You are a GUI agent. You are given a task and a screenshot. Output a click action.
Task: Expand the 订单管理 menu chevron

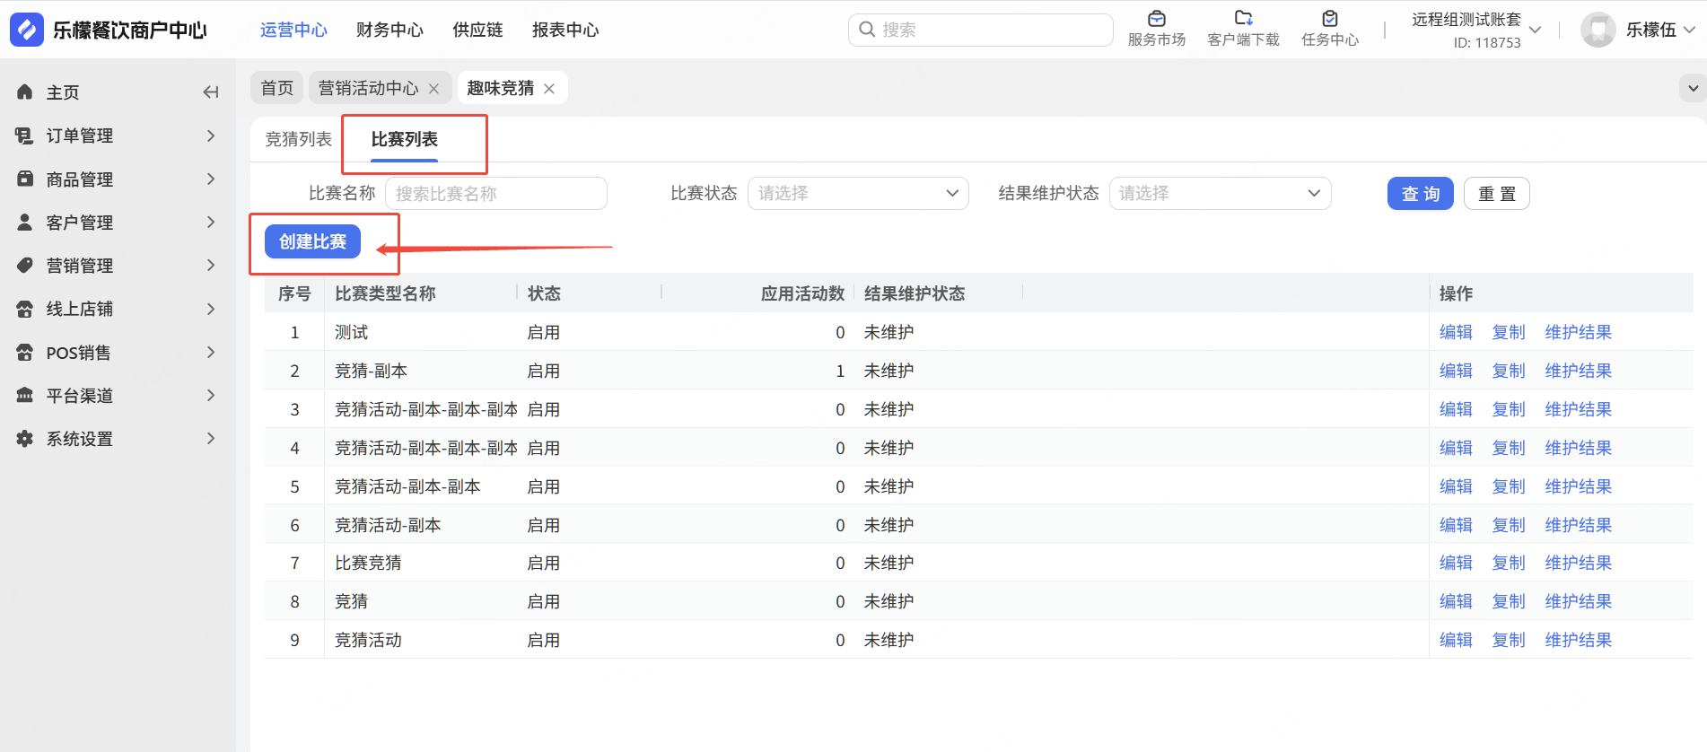click(x=211, y=136)
